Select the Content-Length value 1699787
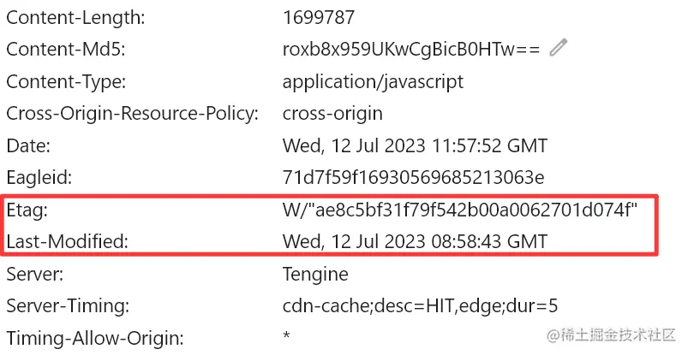688x355 pixels. coord(319,17)
